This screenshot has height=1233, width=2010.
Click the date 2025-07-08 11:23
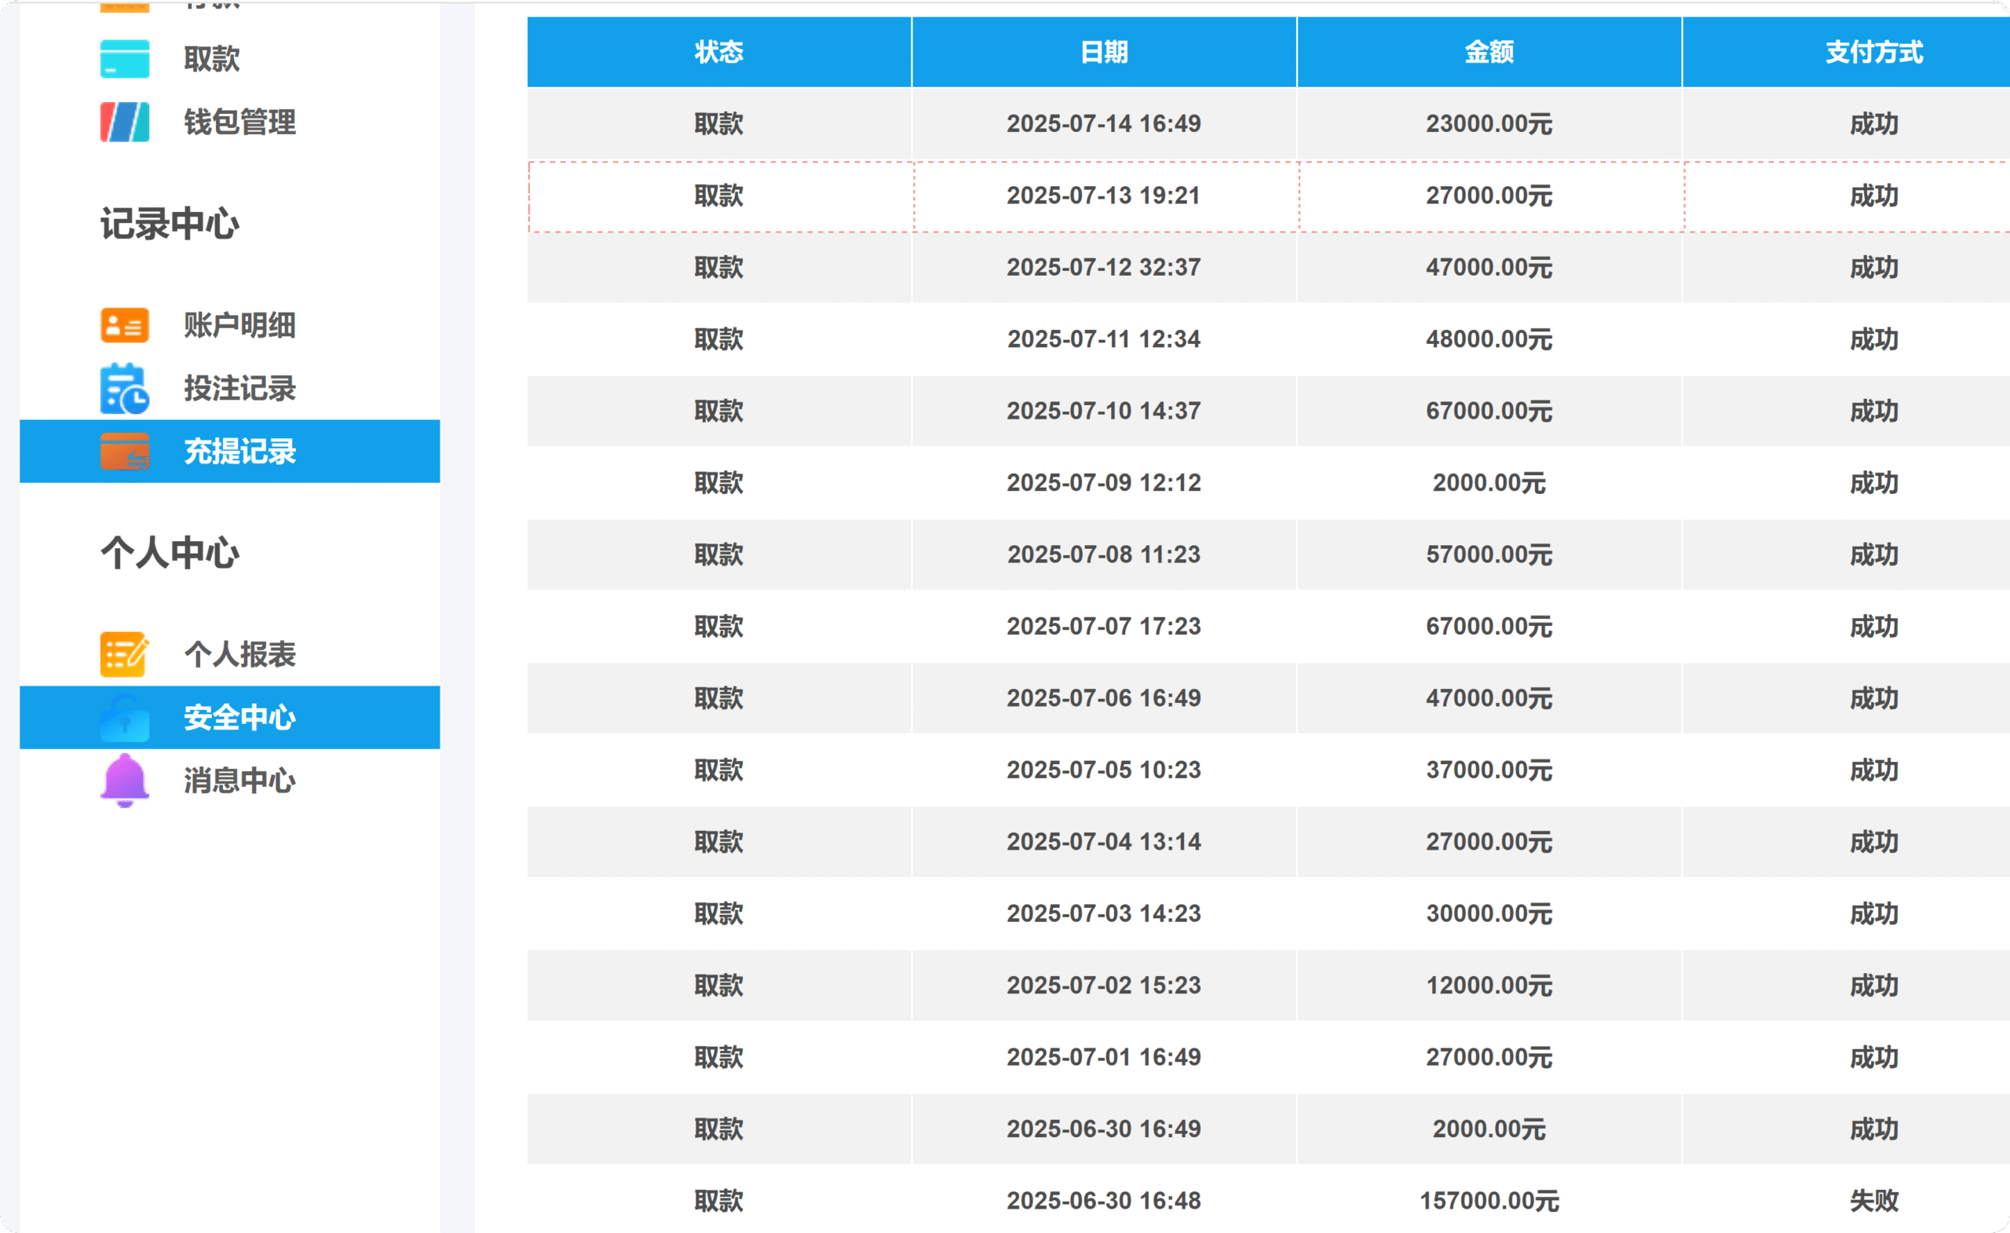pyautogui.click(x=1104, y=555)
